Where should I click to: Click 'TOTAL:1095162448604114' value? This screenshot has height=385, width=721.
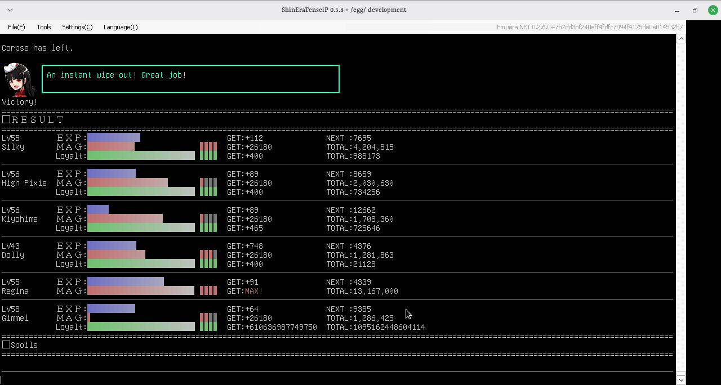[376, 327]
